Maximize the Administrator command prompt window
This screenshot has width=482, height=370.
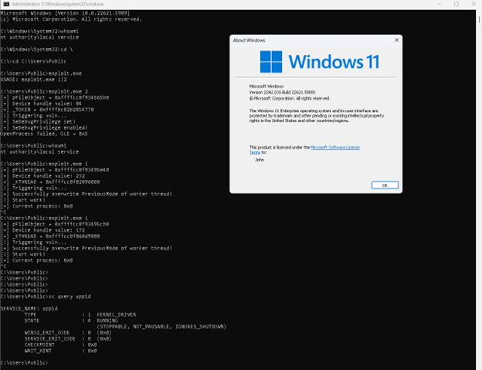(455, 4)
